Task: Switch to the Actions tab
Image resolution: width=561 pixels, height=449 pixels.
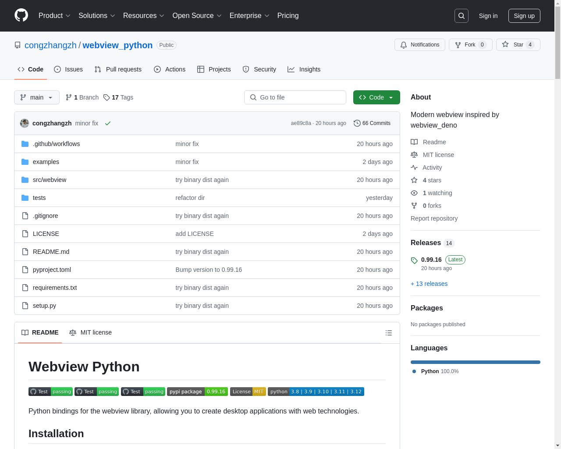Action: click(170, 69)
